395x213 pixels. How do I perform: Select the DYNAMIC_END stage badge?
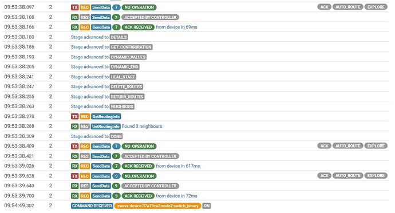[124, 67]
